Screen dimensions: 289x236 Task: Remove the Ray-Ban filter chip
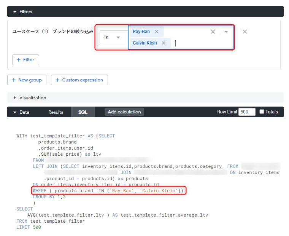tap(157, 32)
